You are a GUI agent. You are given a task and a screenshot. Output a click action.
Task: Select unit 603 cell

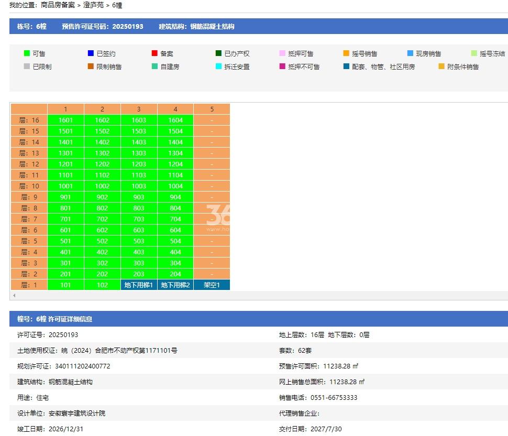(x=139, y=230)
